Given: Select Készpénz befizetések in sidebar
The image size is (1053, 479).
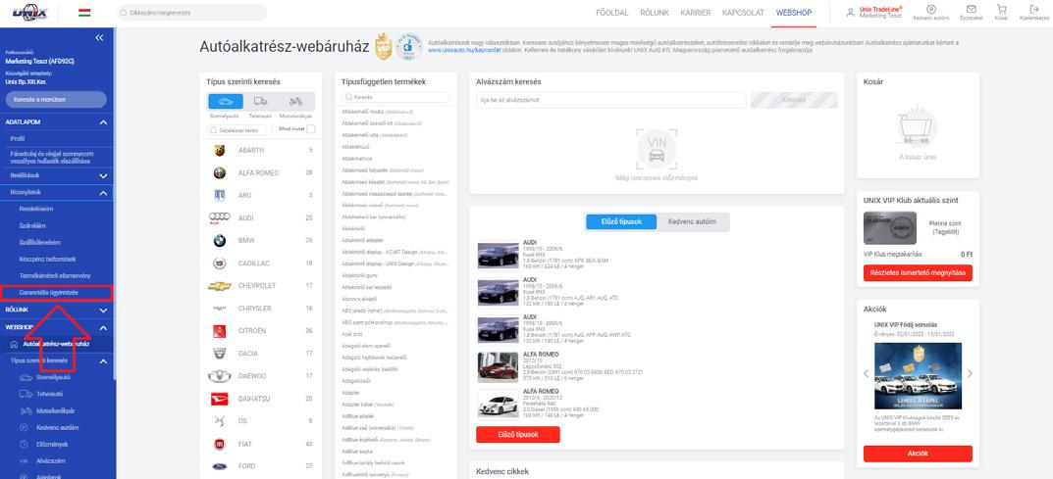Looking at the screenshot, I should 48,260.
